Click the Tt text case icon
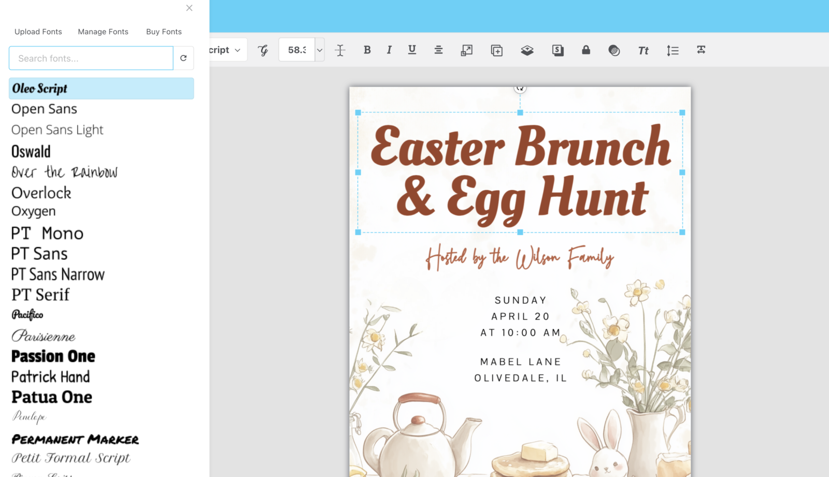 coord(643,50)
